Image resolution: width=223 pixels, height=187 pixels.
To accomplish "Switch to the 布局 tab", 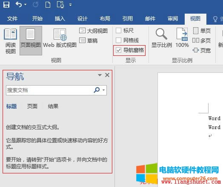I will coord(105,19).
